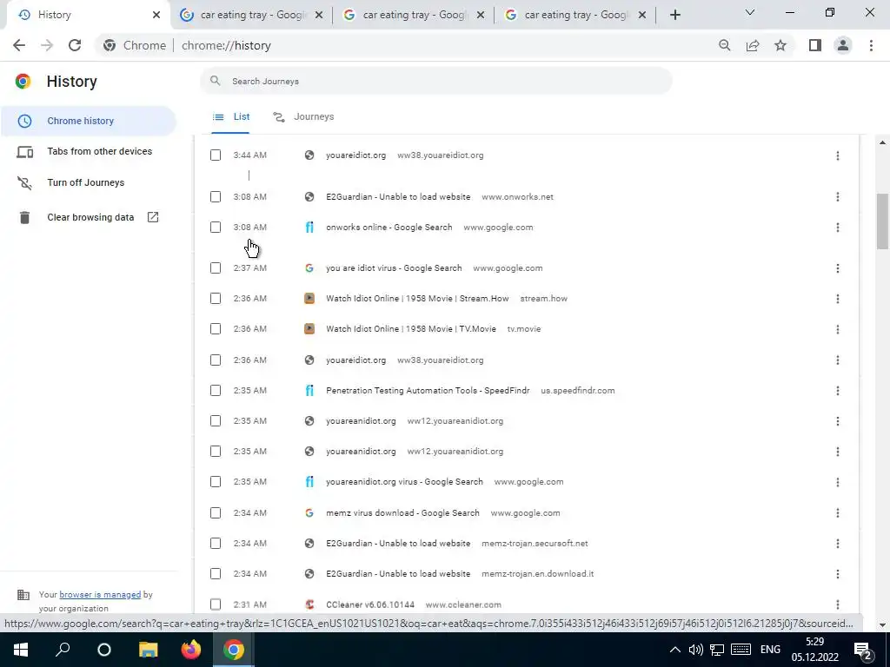Share this page using the share icon
The width and height of the screenshot is (890, 667).
pos(753,45)
